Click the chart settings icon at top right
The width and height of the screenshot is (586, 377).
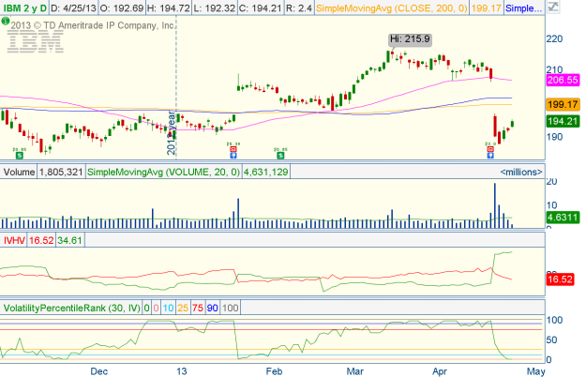[x=553, y=8]
